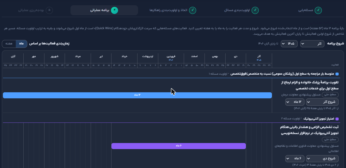Click checkmark icon of مسئله‌یابی step
This screenshot has height=168, width=346.
point(318,10)
